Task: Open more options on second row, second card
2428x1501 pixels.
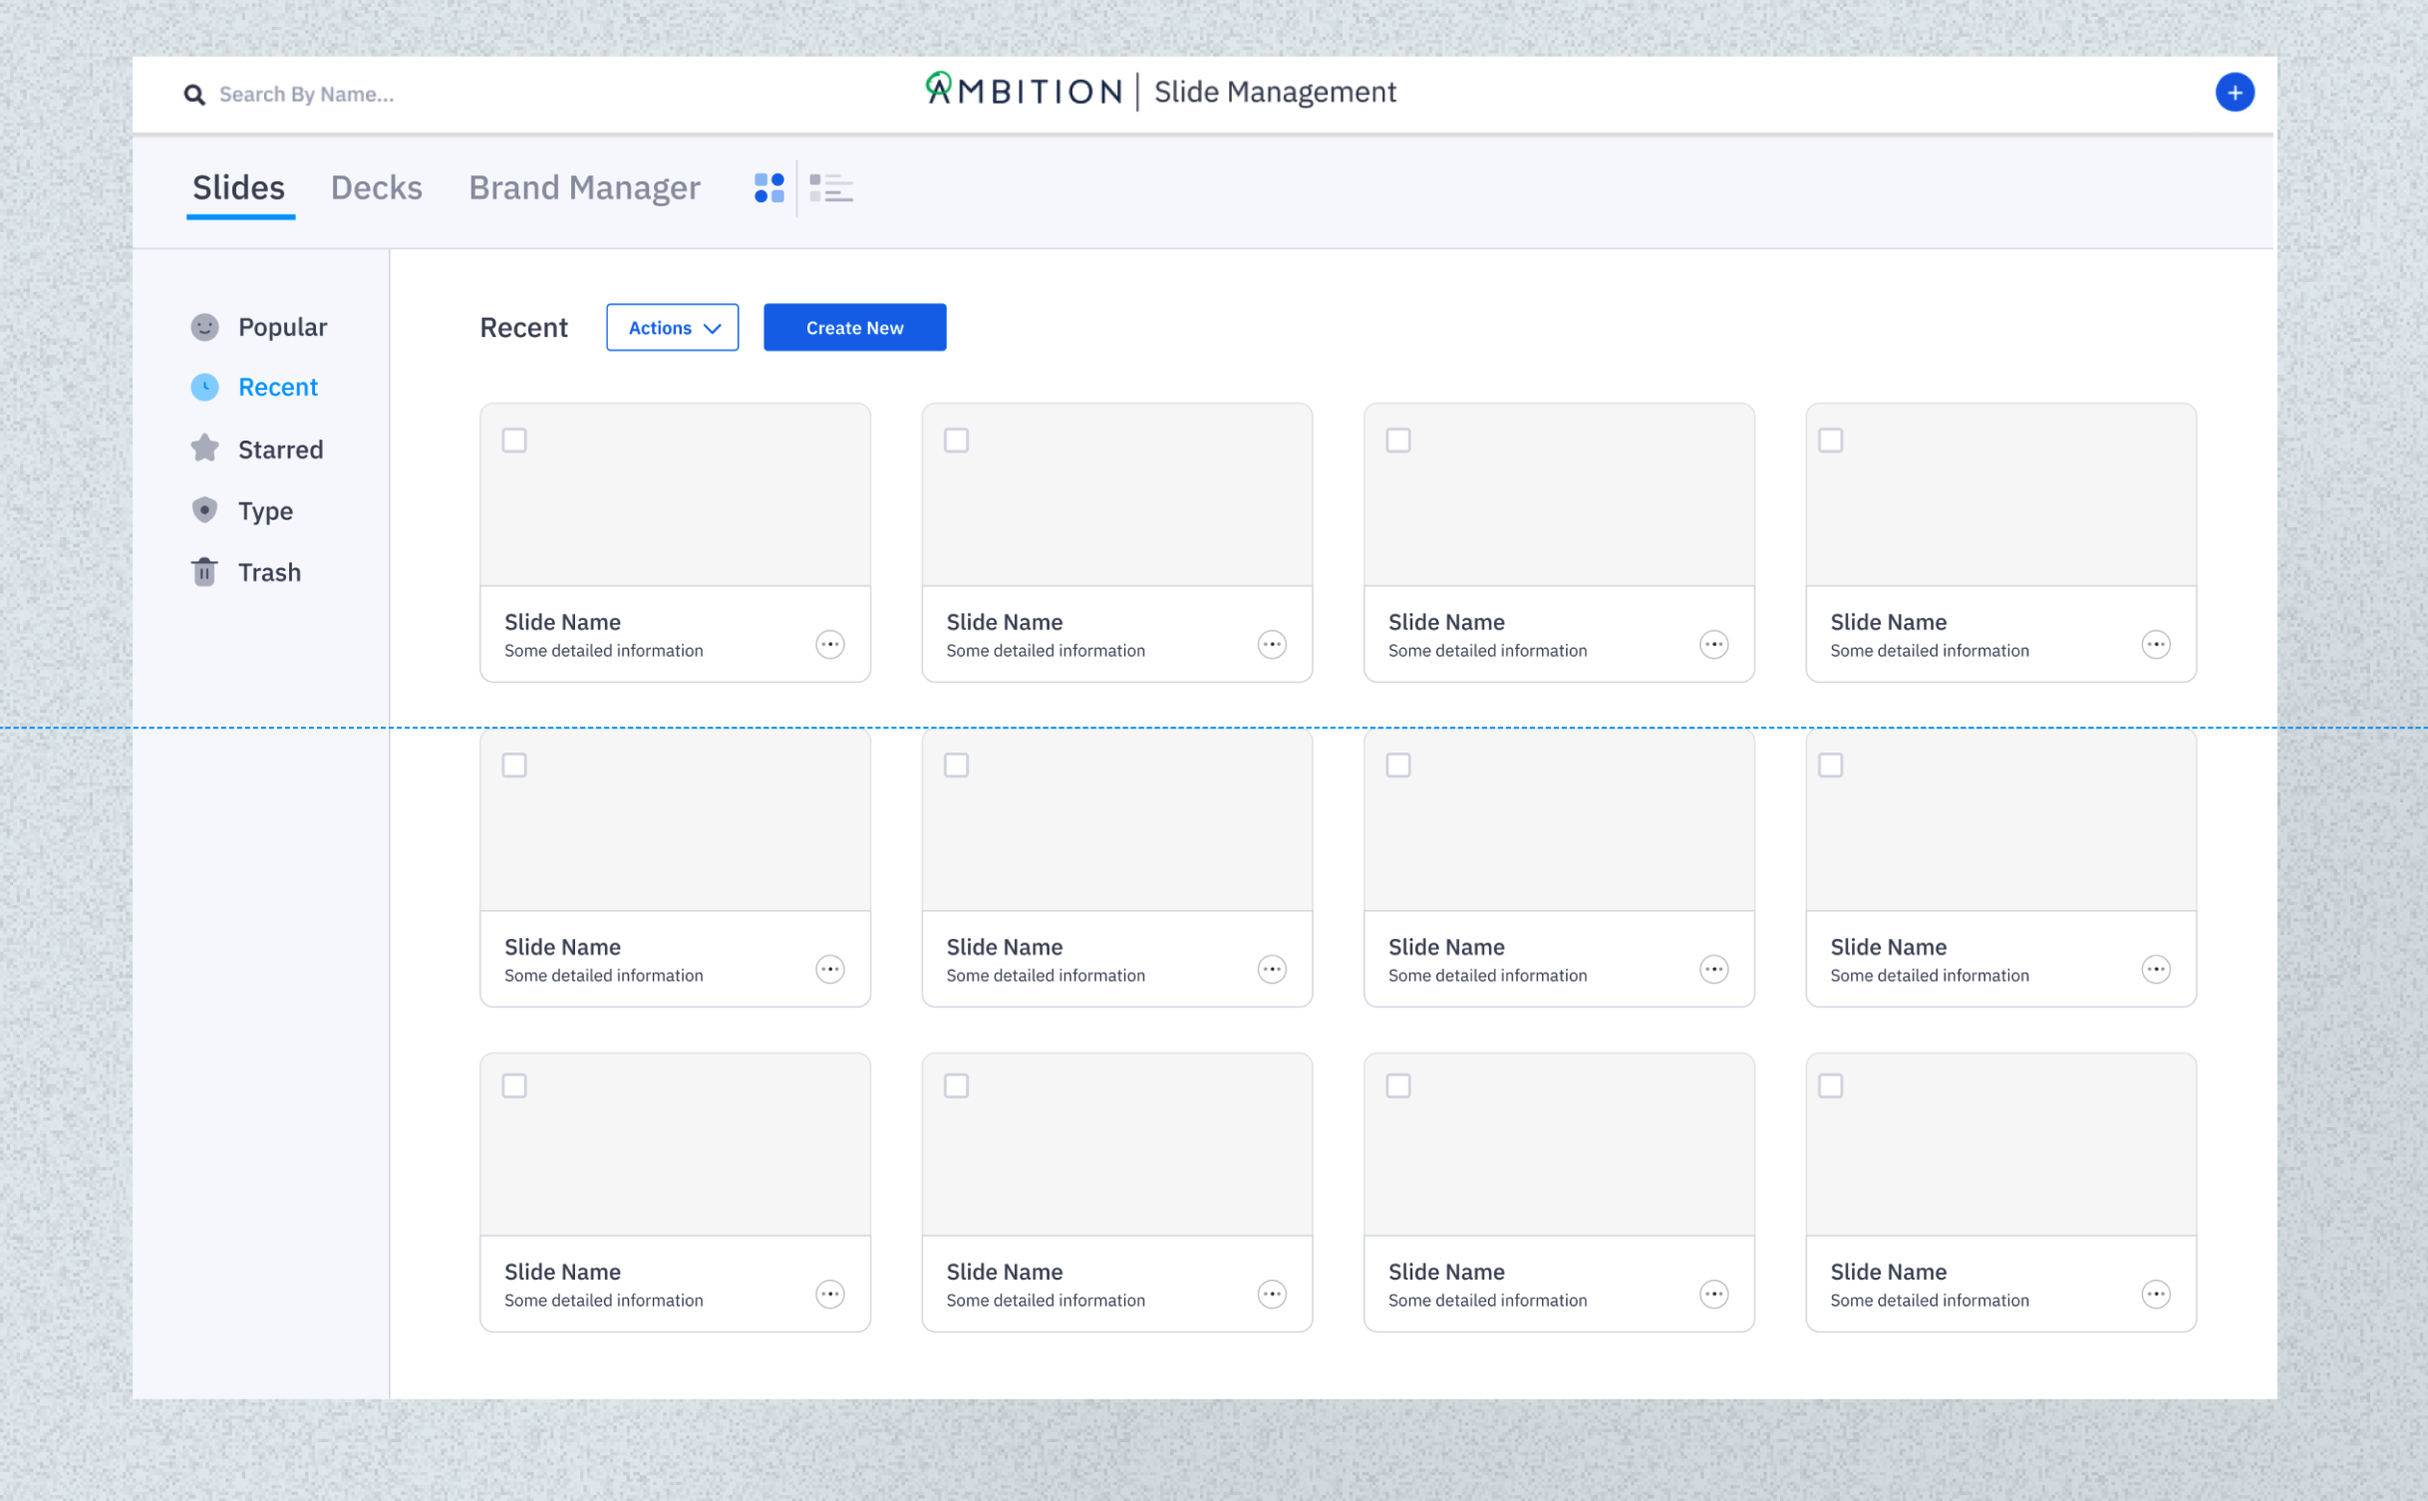Action: pyautogui.click(x=1272, y=970)
